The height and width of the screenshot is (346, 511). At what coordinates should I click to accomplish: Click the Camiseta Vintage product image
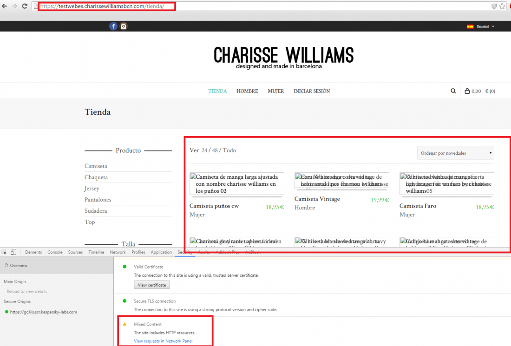tap(342, 181)
